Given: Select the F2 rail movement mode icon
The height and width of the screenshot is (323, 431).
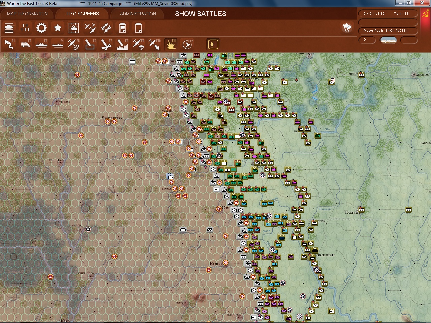Looking at the screenshot, I should pos(25,44).
